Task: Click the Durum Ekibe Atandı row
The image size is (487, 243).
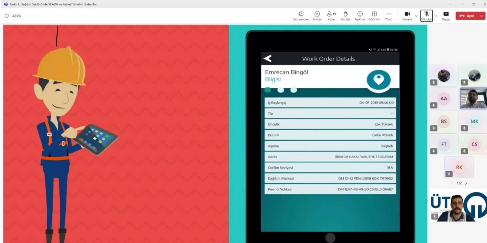Action: (330, 135)
